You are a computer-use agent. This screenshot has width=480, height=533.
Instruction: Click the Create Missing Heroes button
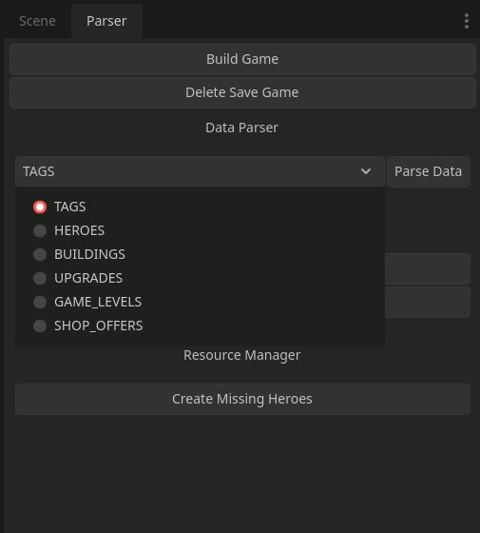[242, 399]
